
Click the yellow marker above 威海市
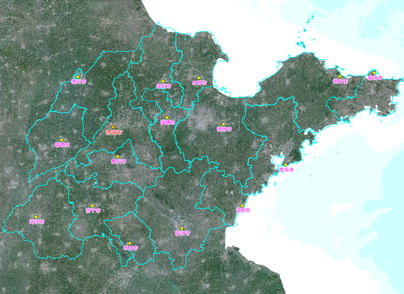374,73
